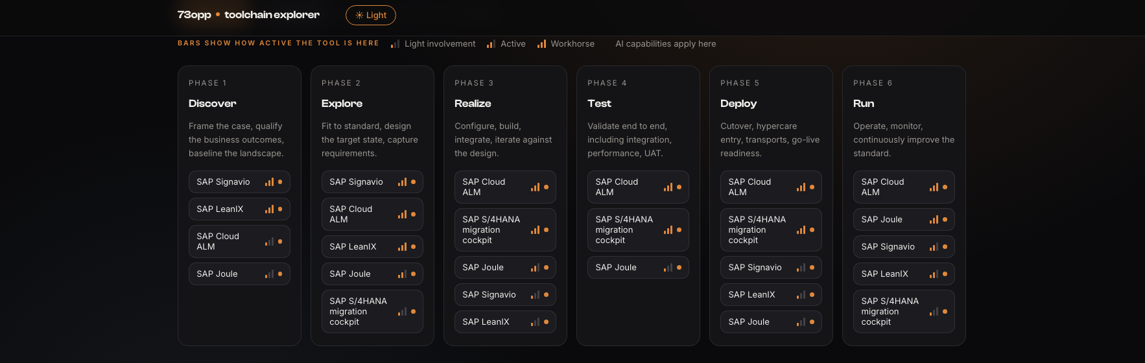1145x363 pixels.
Task: Click the activity bars icon on Test's SAP Joule
Action: coord(668,268)
